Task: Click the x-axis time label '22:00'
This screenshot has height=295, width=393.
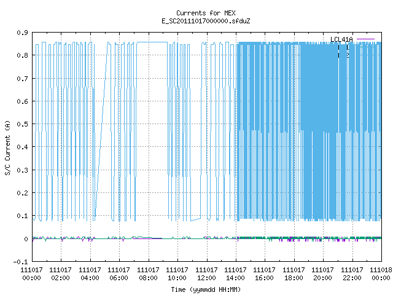Action: pos(352,278)
